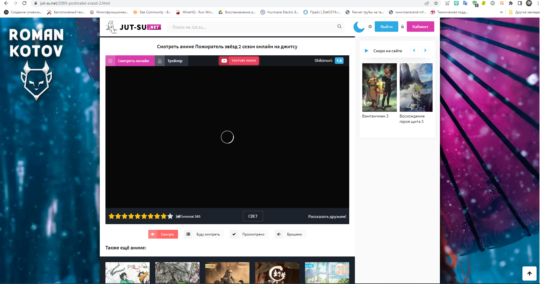Open site settings gear icon
The width and height of the screenshot is (540, 284).
coord(370,27)
